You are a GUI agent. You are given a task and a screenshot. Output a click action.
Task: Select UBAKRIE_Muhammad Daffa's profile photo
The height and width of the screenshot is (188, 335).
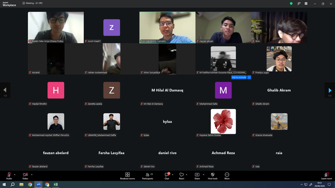click(111, 122)
